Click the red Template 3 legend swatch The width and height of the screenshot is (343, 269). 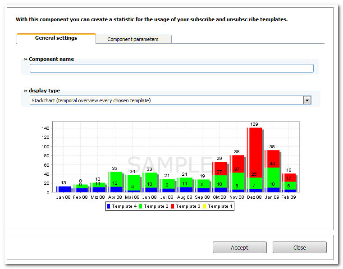(x=173, y=206)
